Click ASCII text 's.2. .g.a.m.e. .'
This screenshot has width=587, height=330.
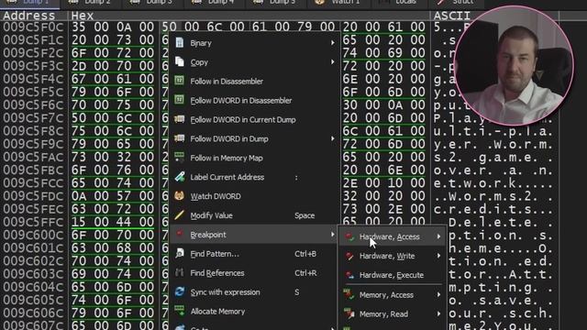pyautogui.click(x=493, y=157)
